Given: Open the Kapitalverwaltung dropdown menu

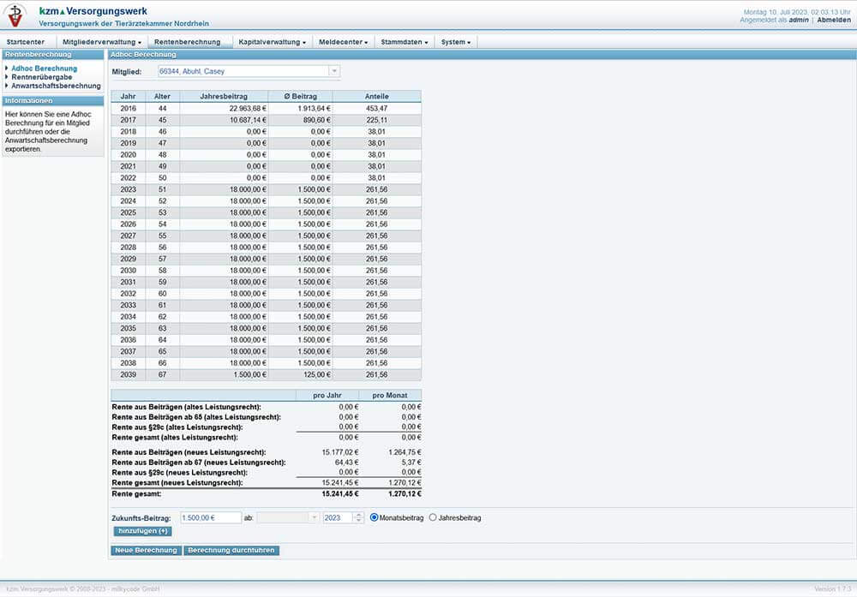Looking at the screenshot, I should point(273,41).
